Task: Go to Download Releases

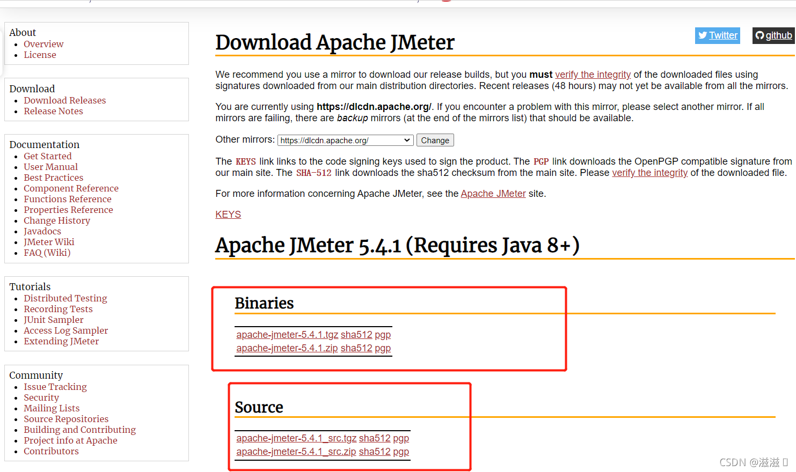Action: (x=64, y=100)
